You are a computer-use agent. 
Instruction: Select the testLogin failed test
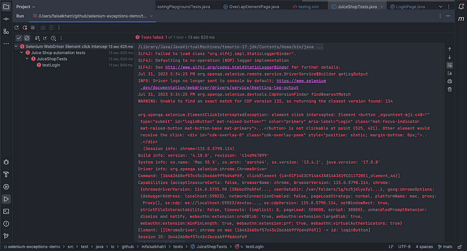51,65
